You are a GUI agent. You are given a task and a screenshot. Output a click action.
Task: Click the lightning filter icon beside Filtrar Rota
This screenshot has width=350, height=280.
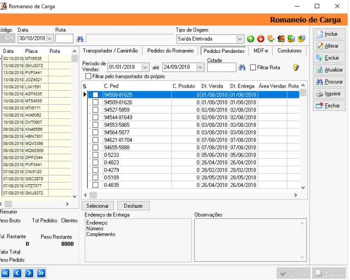point(296,67)
